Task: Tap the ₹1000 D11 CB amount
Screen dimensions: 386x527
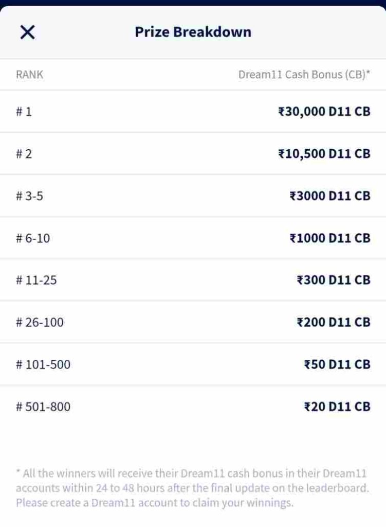Action: coord(329,238)
